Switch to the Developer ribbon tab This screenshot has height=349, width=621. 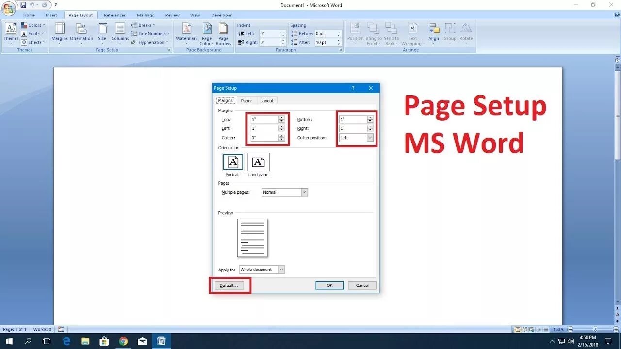[x=222, y=15]
